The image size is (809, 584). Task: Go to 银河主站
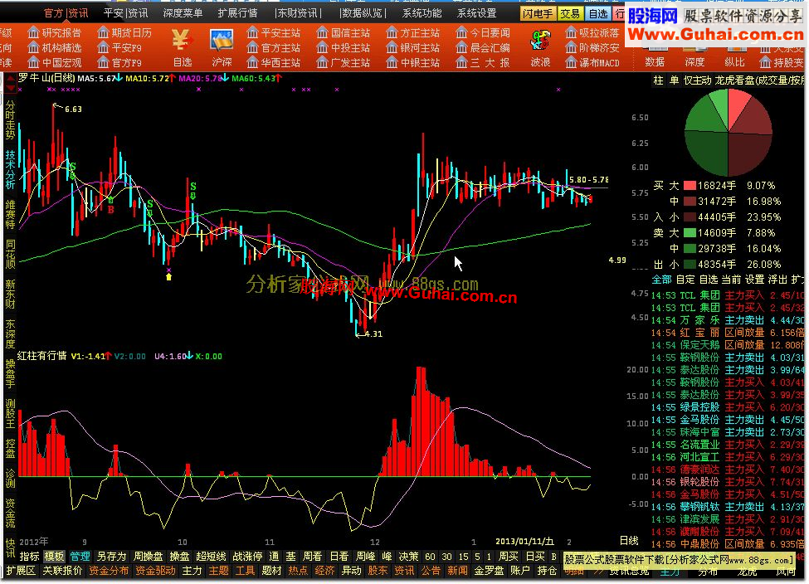point(412,48)
